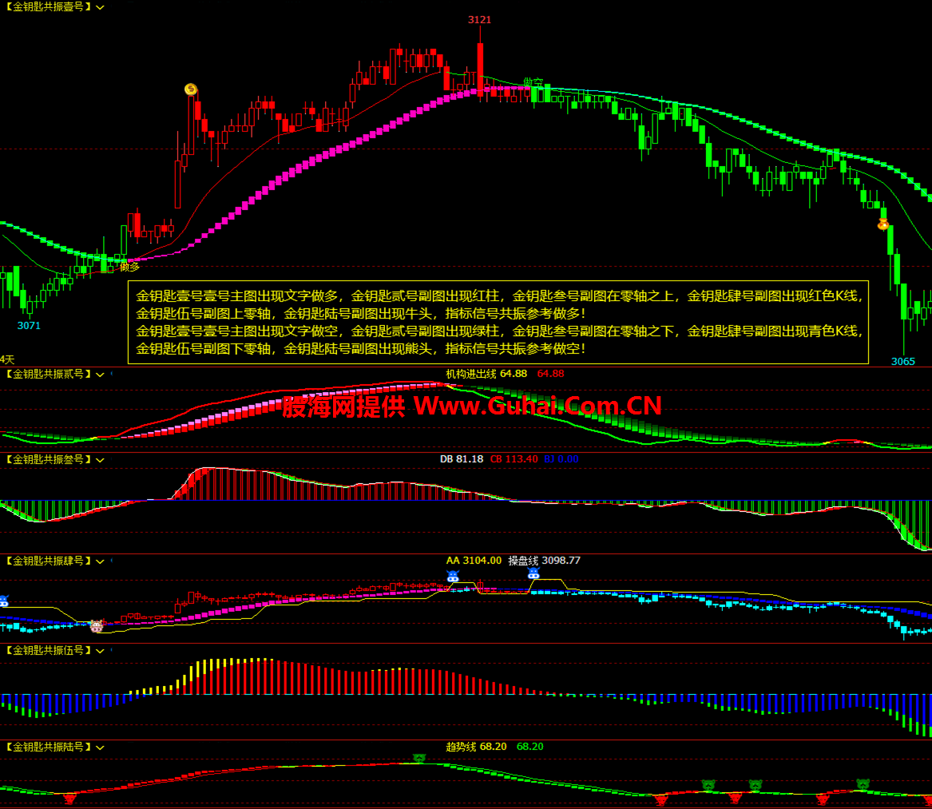Click the money bag icon near the price drop
This screenshot has height=809, width=932.
click(x=883, y=224)
